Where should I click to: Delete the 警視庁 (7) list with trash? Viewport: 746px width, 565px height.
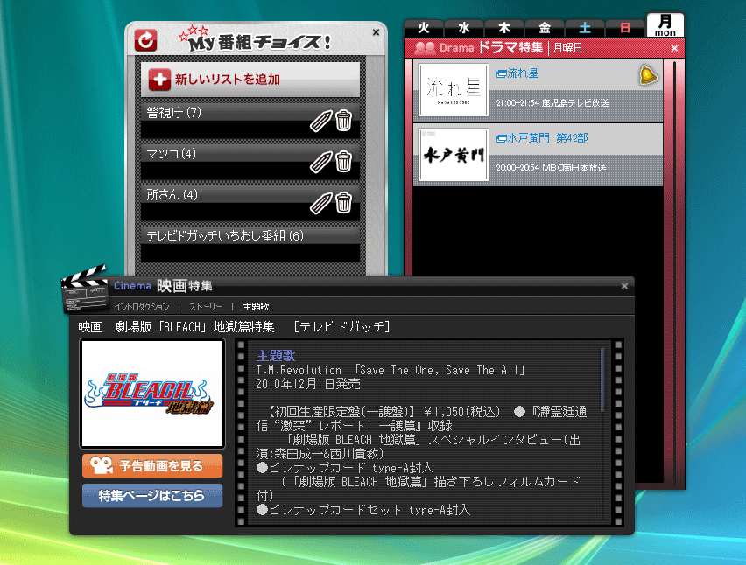343,120
